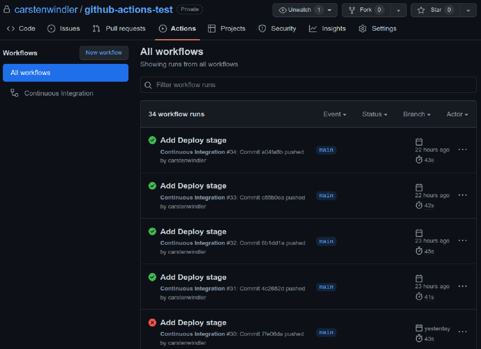Go to the Security tab
Screen dimensions: 481x349
point(277,29)
